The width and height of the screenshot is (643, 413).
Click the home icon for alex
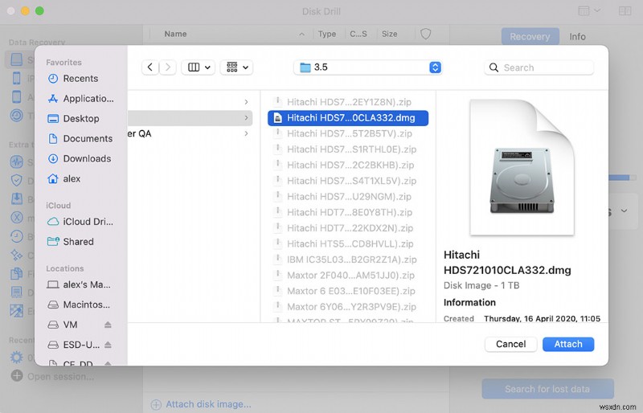(53, 179)
